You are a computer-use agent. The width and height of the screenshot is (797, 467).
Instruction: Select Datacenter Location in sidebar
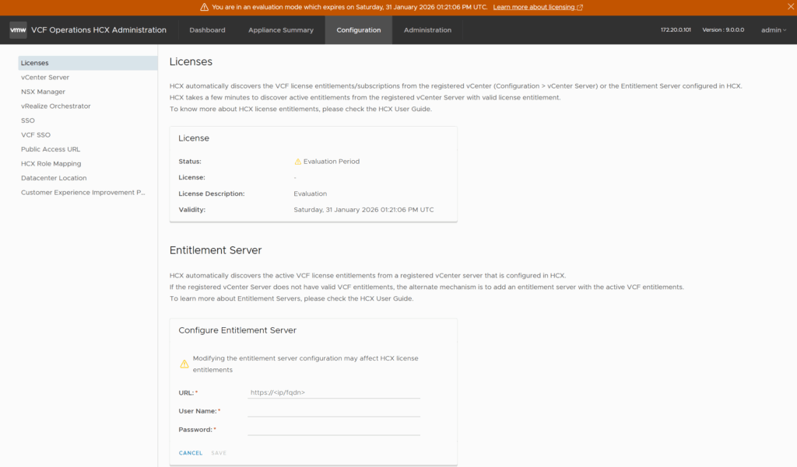point(54,178)
